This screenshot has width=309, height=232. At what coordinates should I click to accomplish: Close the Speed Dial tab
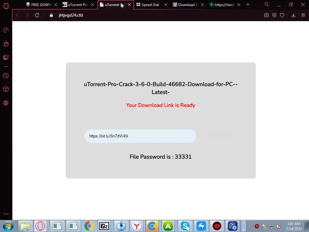coord(166,5)
